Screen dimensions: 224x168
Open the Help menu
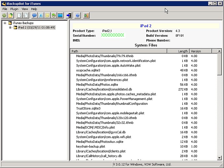(34, 9)
